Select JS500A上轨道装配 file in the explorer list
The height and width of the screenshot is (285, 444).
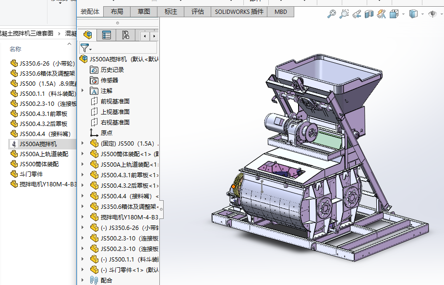tap(44, 154)
